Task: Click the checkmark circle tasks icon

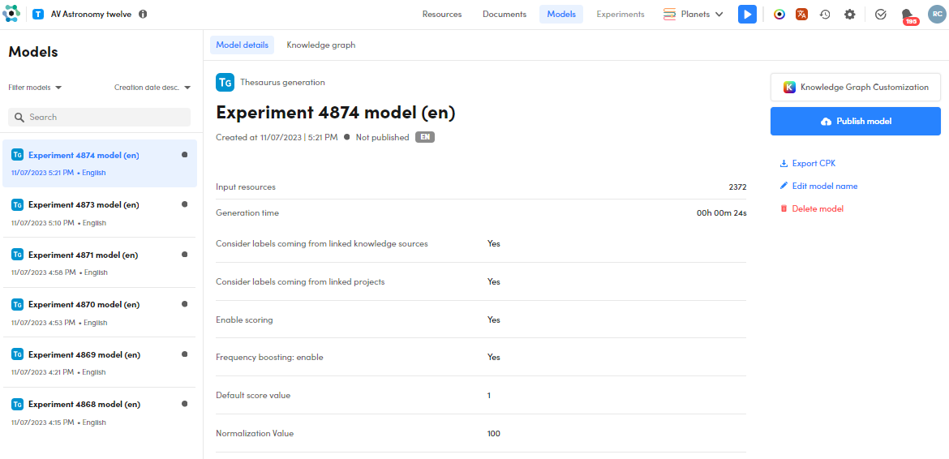Action: click(881, 15)
